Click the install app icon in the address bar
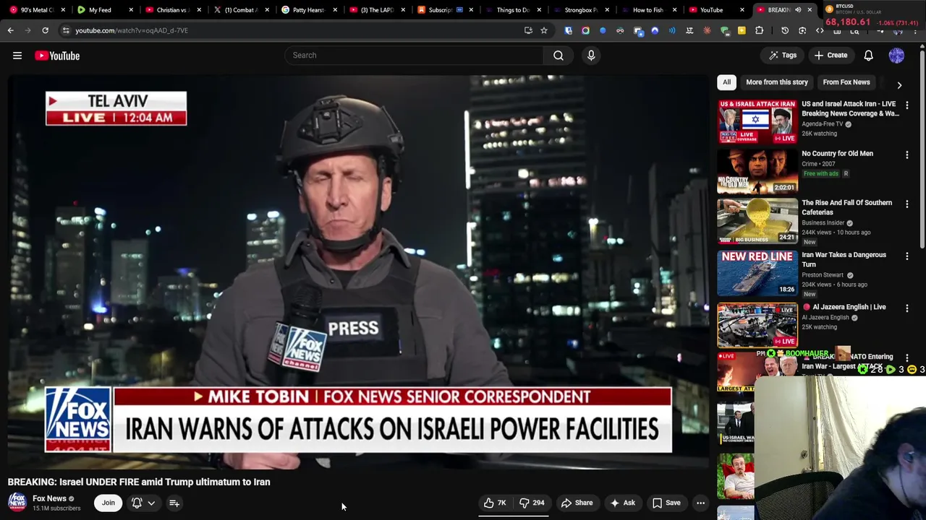 click(x=528, y=30)
